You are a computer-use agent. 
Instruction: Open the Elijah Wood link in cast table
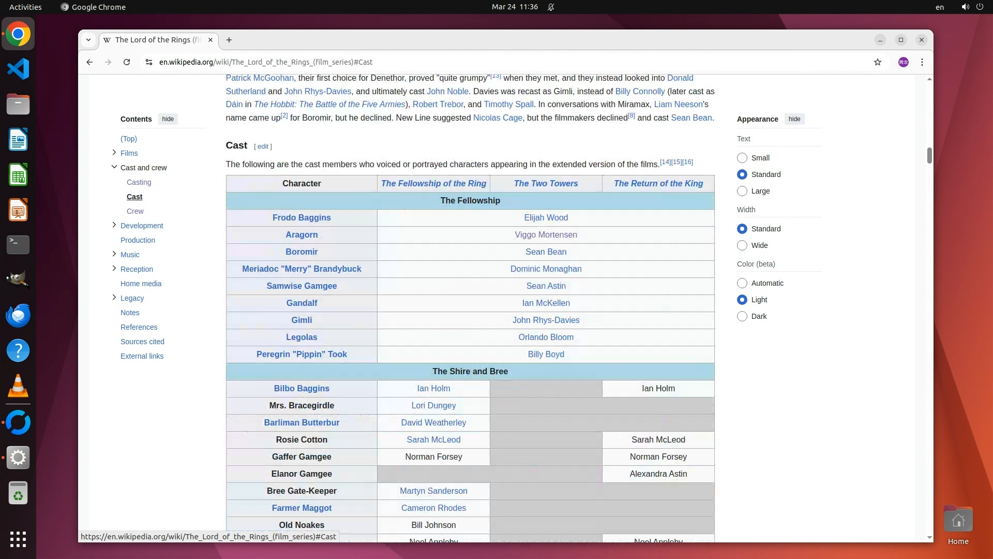[x=546, y=217]
